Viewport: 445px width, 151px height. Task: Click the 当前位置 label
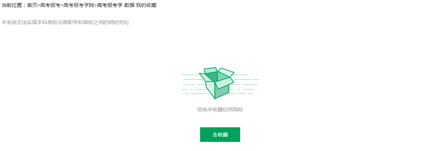point(12,5)
